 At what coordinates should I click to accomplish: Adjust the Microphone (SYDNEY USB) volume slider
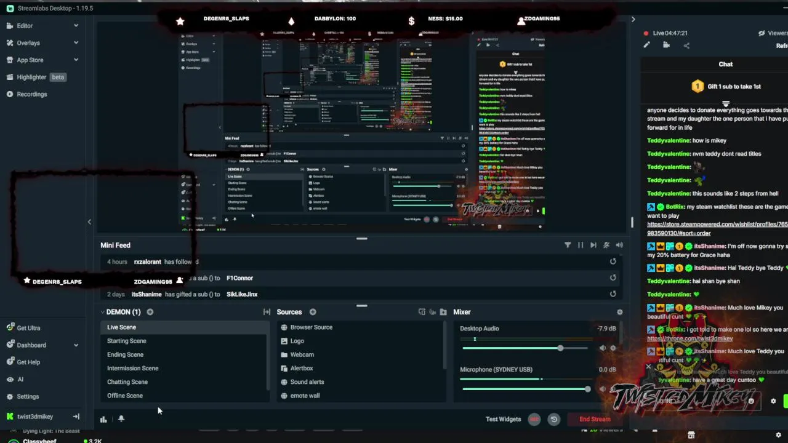[x=526, y=389]
